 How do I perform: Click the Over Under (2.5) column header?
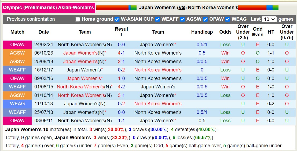coord(243,32)
